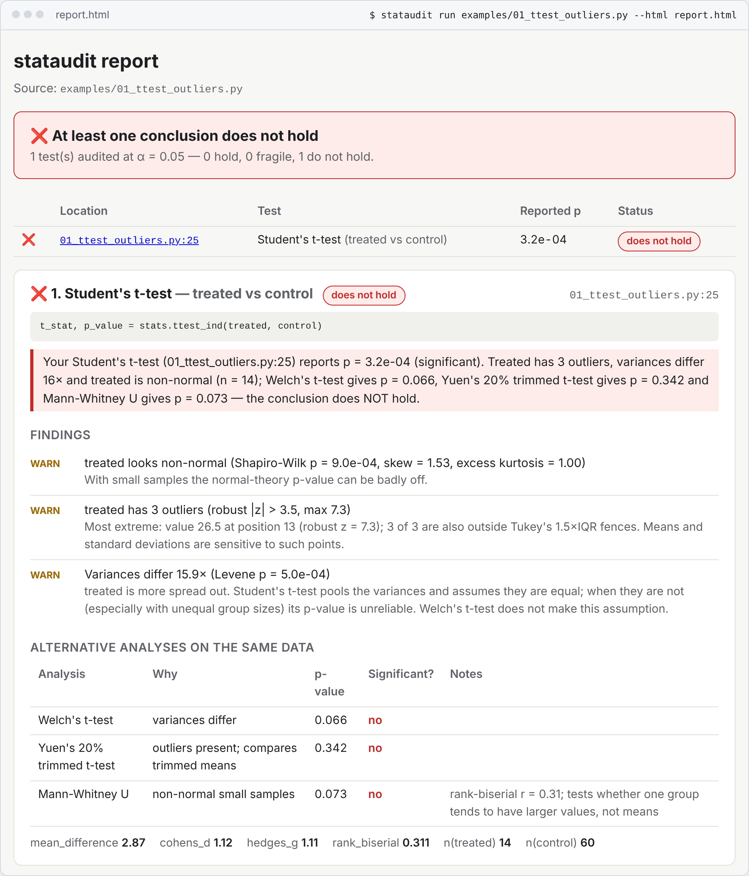Click the 'Reported p' column header
This screenshot has height=876, width=749.
point(550,211)
